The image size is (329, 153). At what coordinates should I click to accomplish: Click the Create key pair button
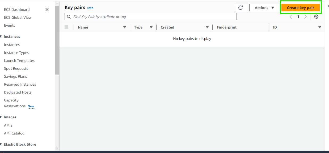300,8
